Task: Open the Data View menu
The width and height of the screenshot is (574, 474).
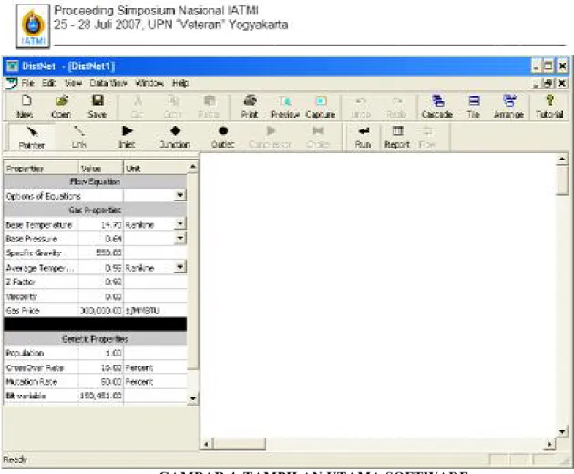Action: coord(108,83)
